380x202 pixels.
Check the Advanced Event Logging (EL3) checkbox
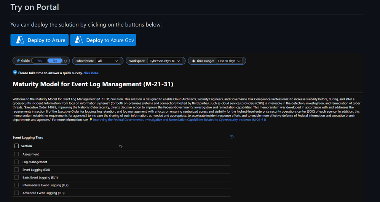click(x=16, y=193)
